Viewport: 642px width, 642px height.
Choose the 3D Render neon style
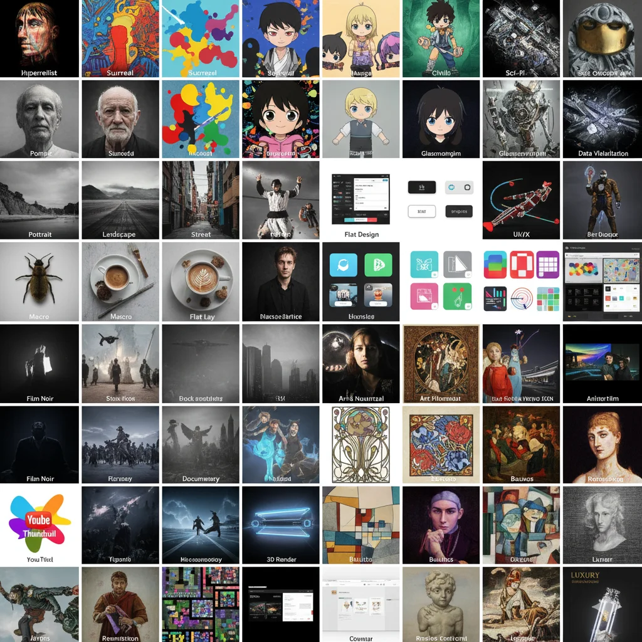(281, 524)
